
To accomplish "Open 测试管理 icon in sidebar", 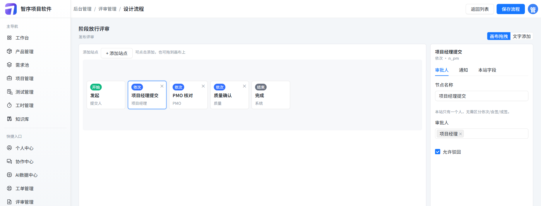I will [9, 92].
